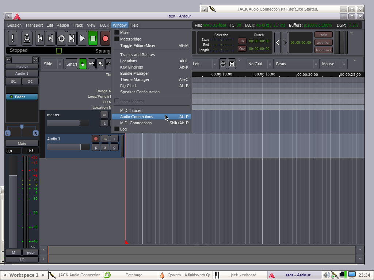Play the selected range
This screenshot has width=374, height=280.
[x=72, y=38]
